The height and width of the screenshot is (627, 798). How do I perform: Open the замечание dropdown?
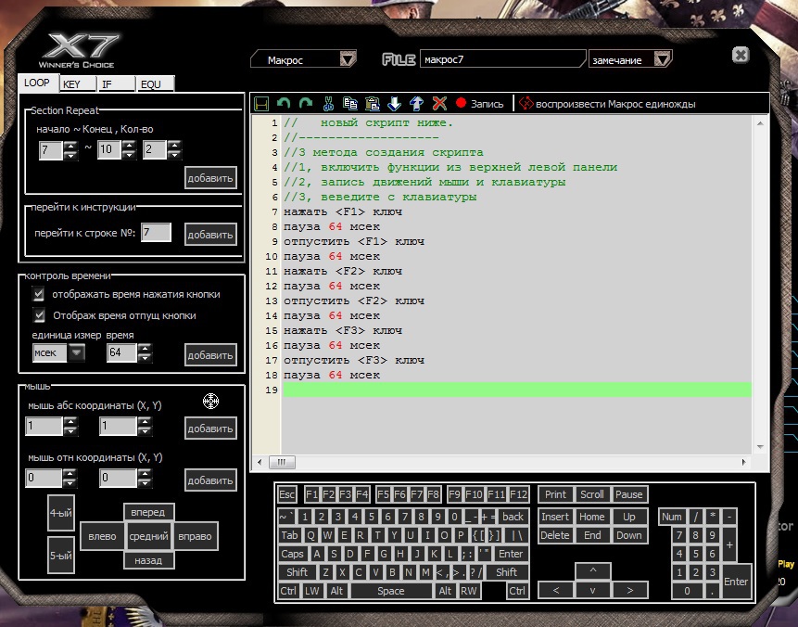[x=630, y=59]
